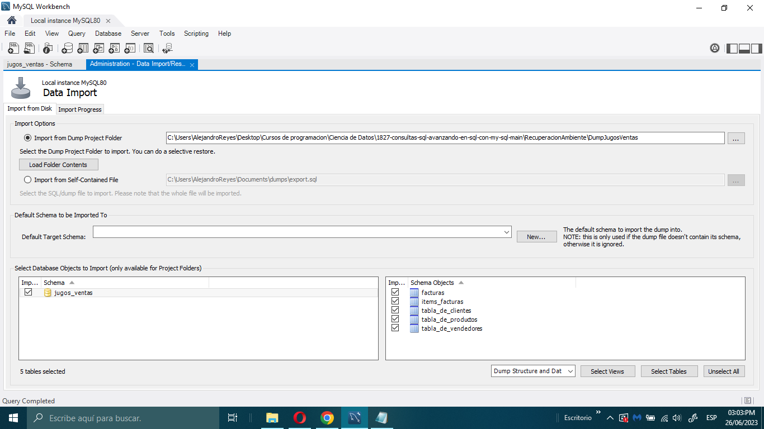Uncheck the items_facturas table checkbox
Image resolution: width=764 pixels, height=429 pixels.
coord(395,301)
